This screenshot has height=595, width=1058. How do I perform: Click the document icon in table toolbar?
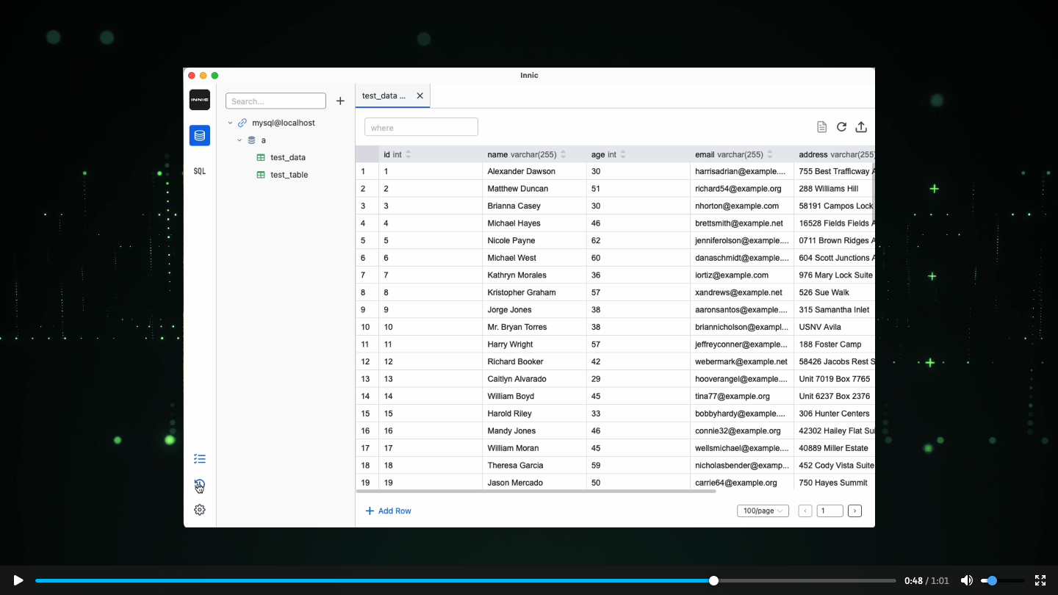pyautogui.click(x=821, y=127)
